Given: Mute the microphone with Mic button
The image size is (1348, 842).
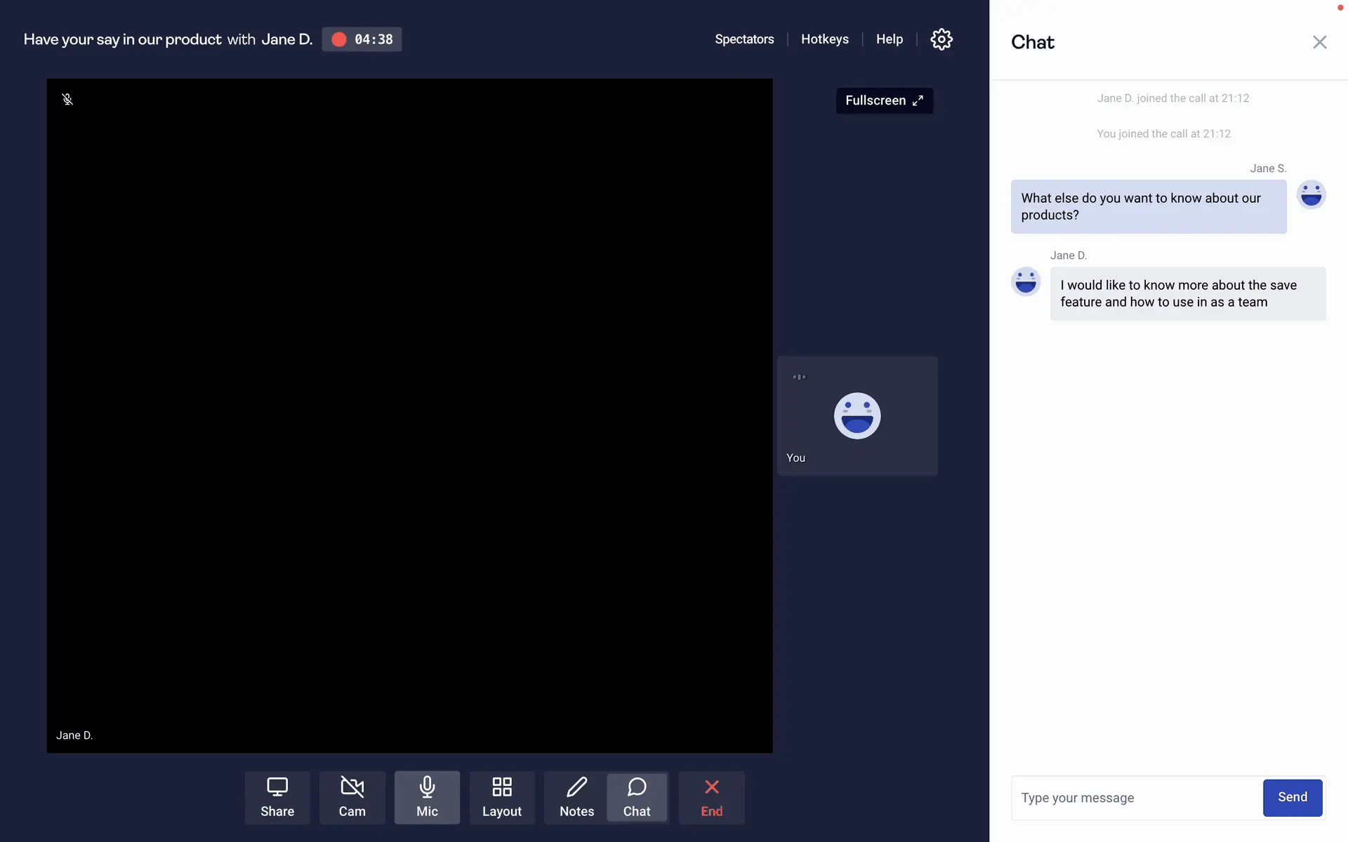Looking at the screenshot, I should [427, 797].
